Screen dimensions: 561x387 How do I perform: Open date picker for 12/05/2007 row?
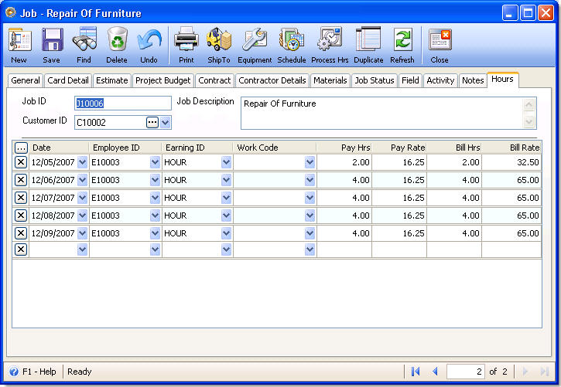[82, 162]
